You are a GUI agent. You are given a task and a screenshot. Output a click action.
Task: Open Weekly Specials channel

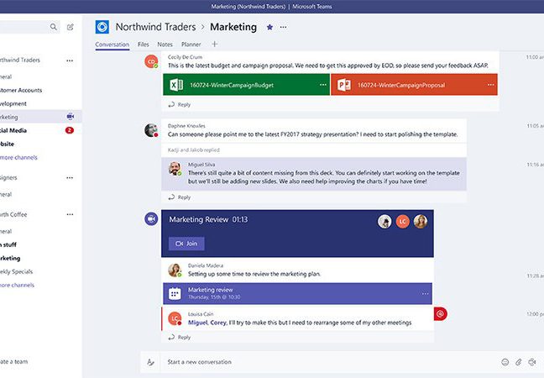click(16, 271)
